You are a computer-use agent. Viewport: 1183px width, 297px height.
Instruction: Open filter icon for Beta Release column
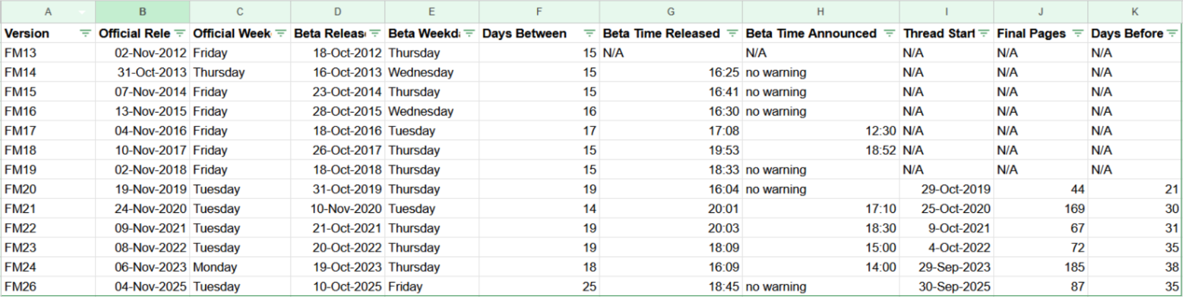tap(375, 33)
